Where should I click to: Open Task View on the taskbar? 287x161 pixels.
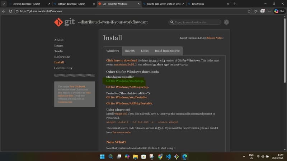click(x=119, y=156)
